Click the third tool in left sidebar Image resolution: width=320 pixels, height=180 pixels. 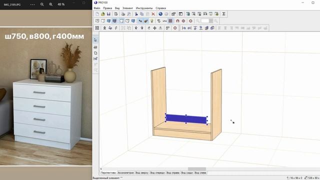click(x=95, y=53)
